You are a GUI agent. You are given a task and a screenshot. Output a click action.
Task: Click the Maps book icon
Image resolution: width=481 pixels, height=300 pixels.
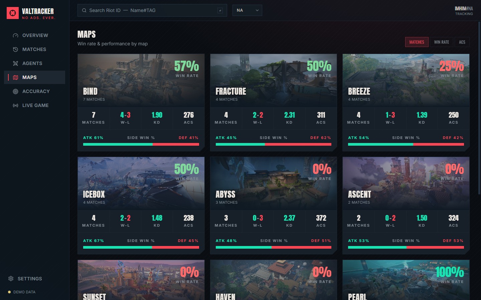point(15,77)
